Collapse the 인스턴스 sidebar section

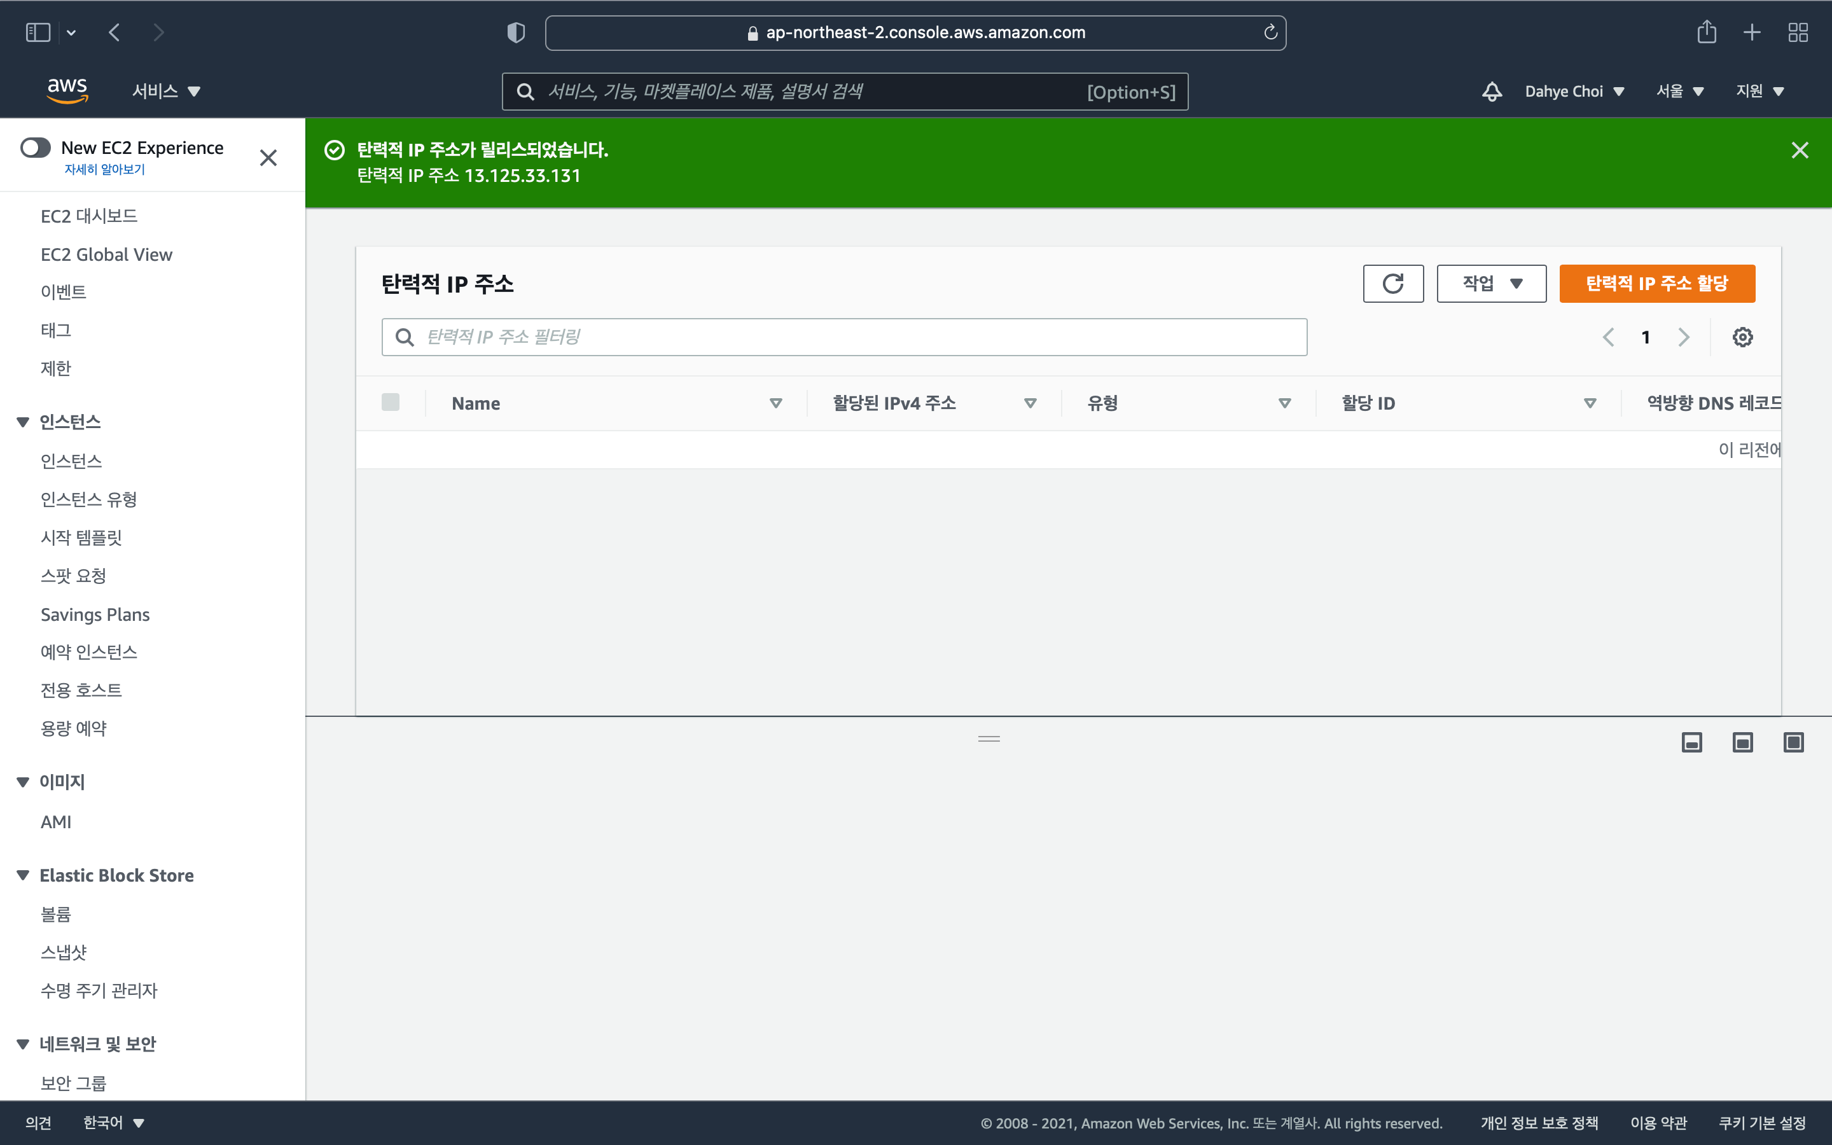24,422
